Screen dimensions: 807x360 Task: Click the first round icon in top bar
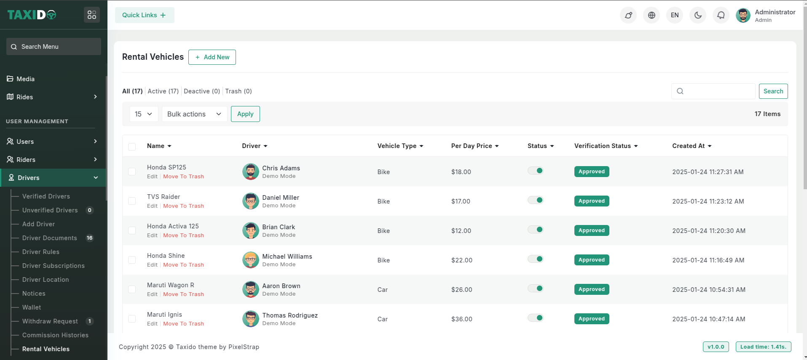[628, 15]
